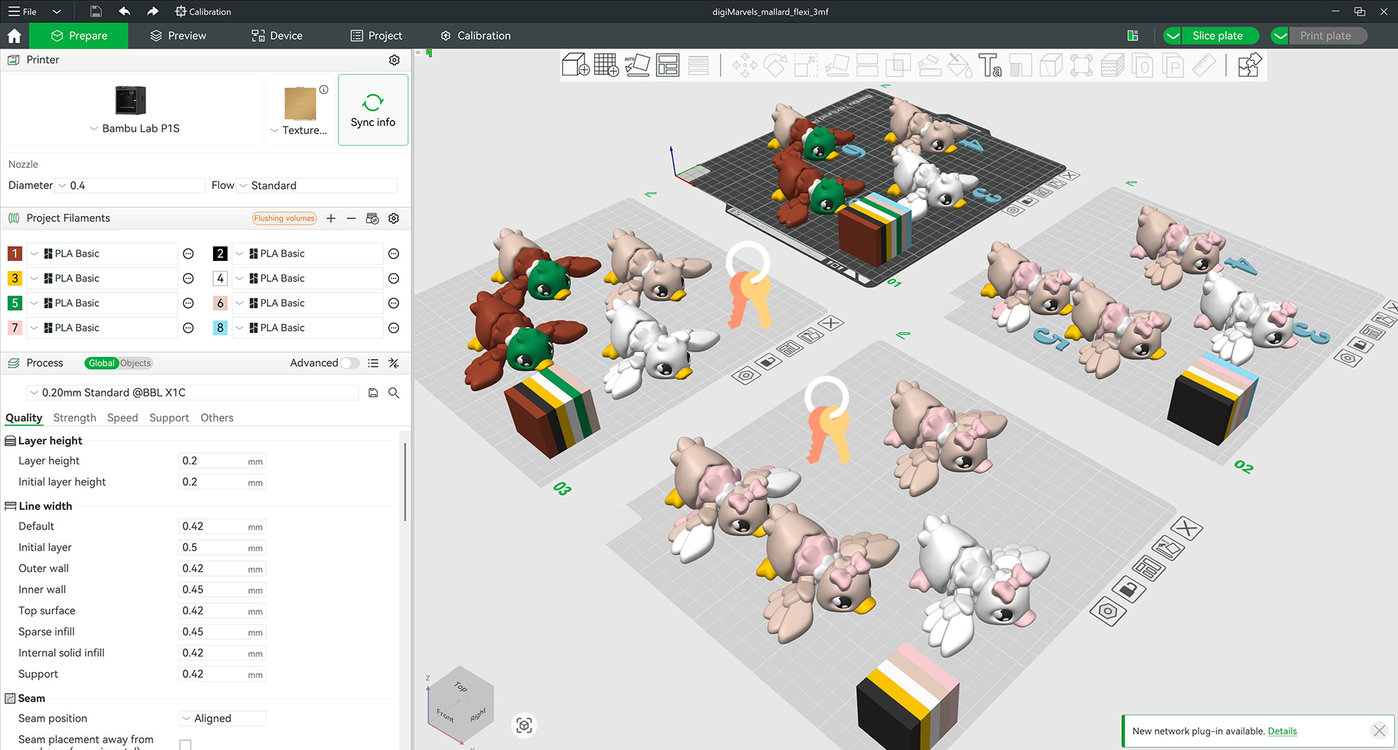Save the project with the disk icon
Viewport: 1398px width, 750px height.
(x=95, y=11)
